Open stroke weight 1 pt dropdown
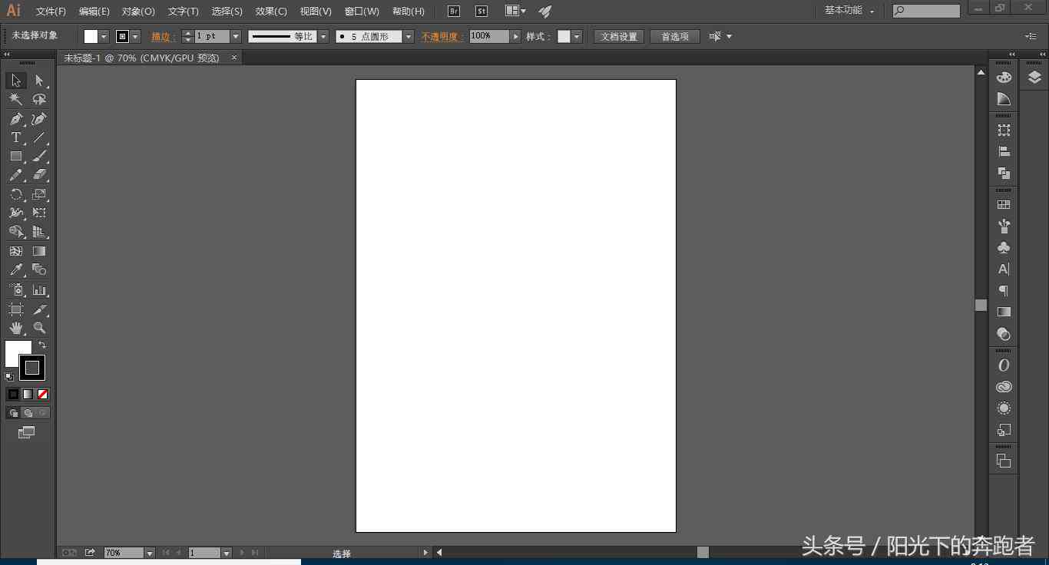Screen dimensions: 1049x565 point(236,37)
